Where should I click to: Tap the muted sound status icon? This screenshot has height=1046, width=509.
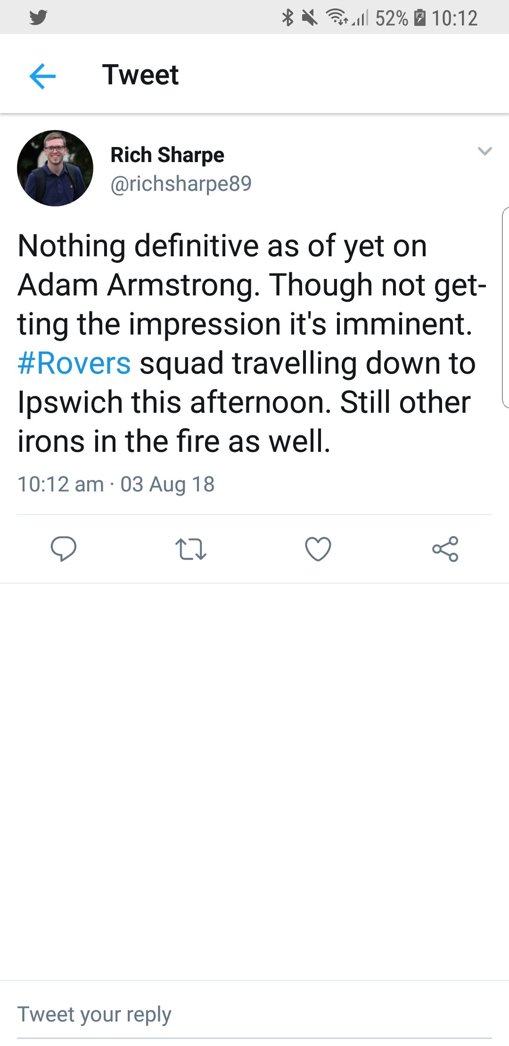(310, 17)
